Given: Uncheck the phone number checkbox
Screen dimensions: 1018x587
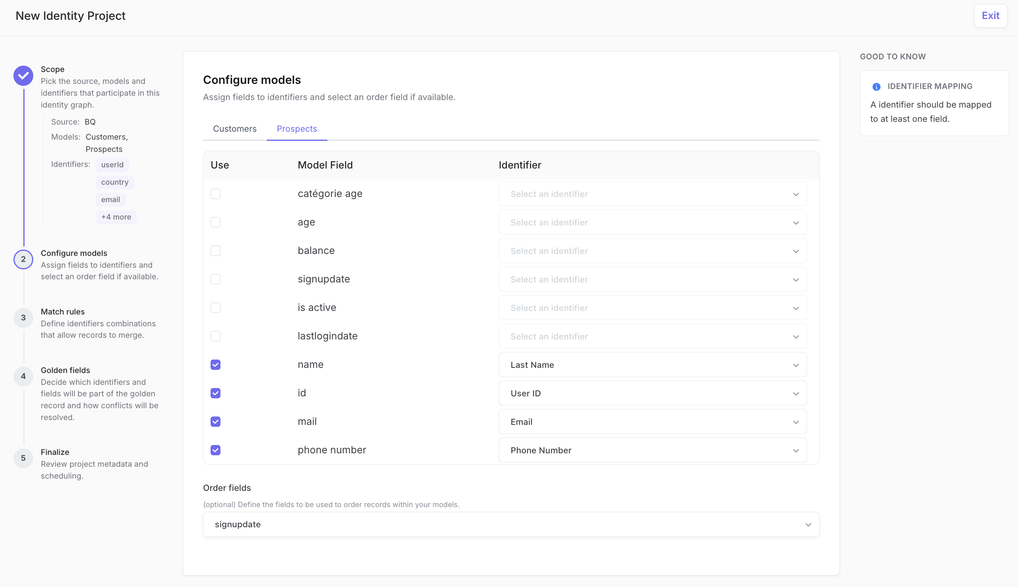Looking at the screenshot, I should pos(216,450).
